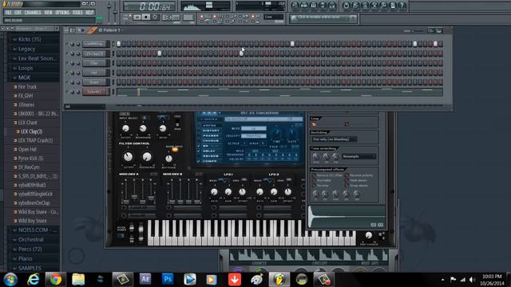
Task: Click the Snare channel button
Action: (x=94, y=82)
